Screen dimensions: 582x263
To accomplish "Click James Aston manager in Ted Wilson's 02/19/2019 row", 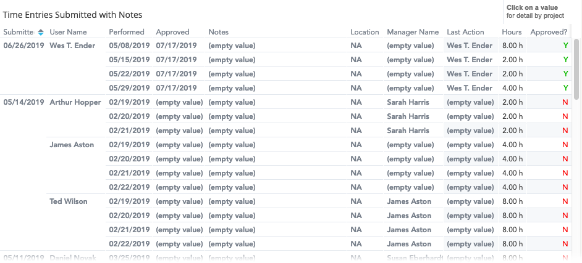I will pyautogui.click(x=409, y=201).
